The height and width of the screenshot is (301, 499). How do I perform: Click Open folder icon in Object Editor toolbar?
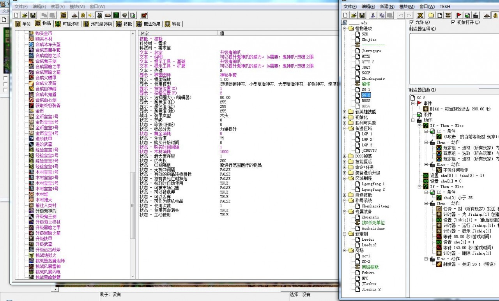coord(25,15)
